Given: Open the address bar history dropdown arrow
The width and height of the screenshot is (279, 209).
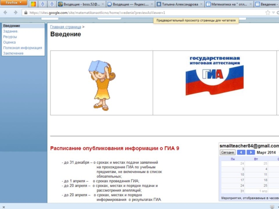Looking at the screenshot, I should (x=273, y=13).
